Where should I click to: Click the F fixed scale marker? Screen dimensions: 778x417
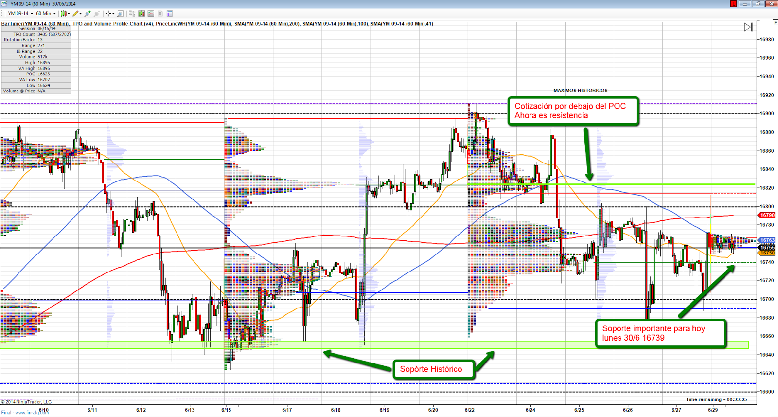(x=775, y=23)
